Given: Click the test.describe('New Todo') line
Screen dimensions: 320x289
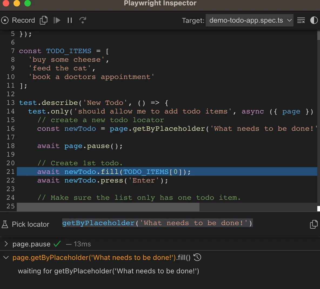Looking at the screenshot, I should click(x=94, y=102).
